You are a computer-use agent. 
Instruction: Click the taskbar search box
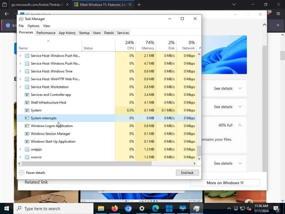pyautogui.click(x=54, y=208)
